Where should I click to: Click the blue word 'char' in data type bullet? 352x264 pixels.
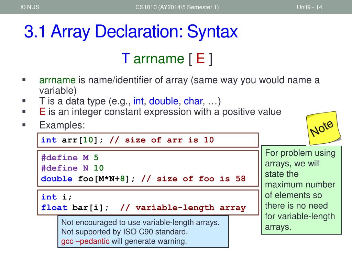pyautogui.click(x=193, y=101)
